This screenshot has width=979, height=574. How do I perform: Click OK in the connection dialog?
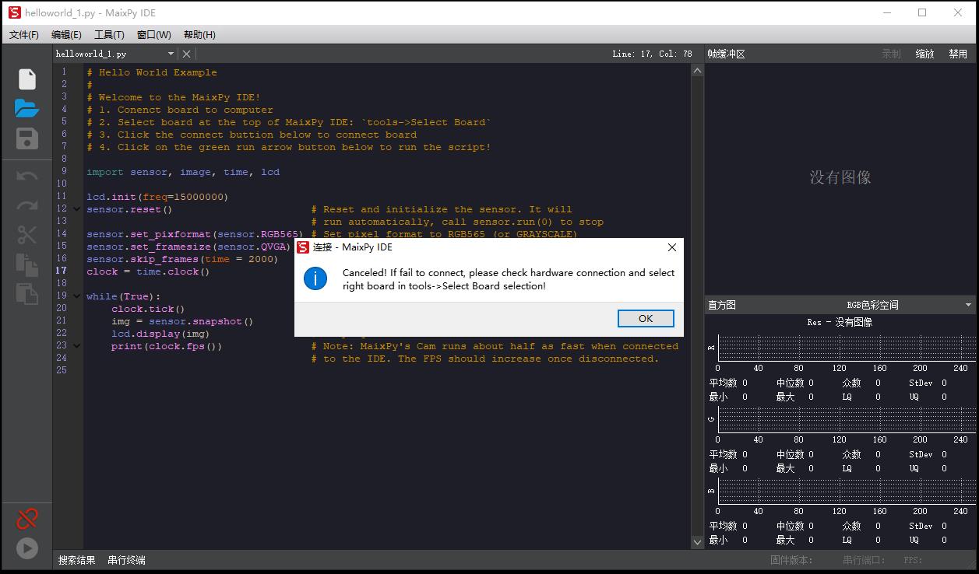point(646,318)
